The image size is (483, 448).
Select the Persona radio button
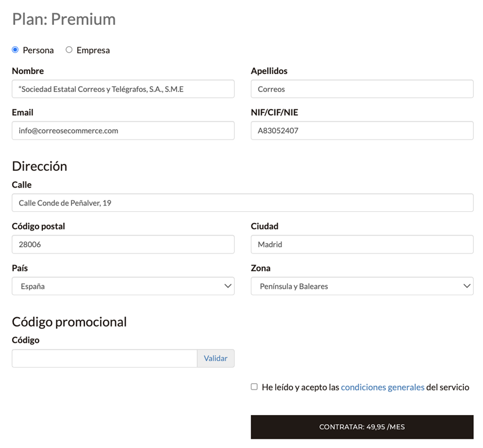click(15, 50)
